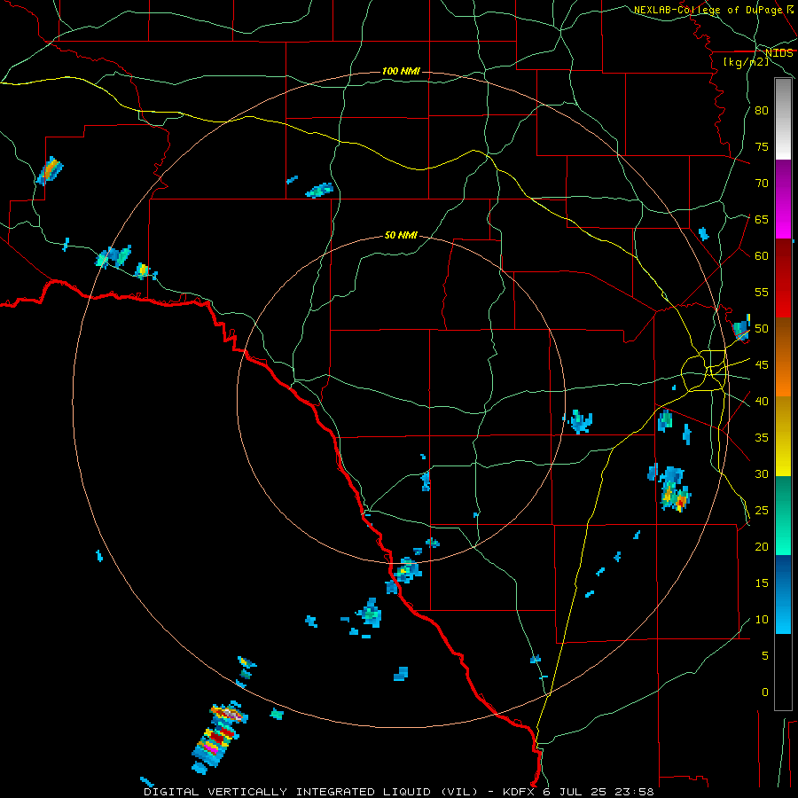The height and width of the screenshot is (798, 798).
Task: Select the yellow-olive segment of the color scale
Action: pos(783,436)
